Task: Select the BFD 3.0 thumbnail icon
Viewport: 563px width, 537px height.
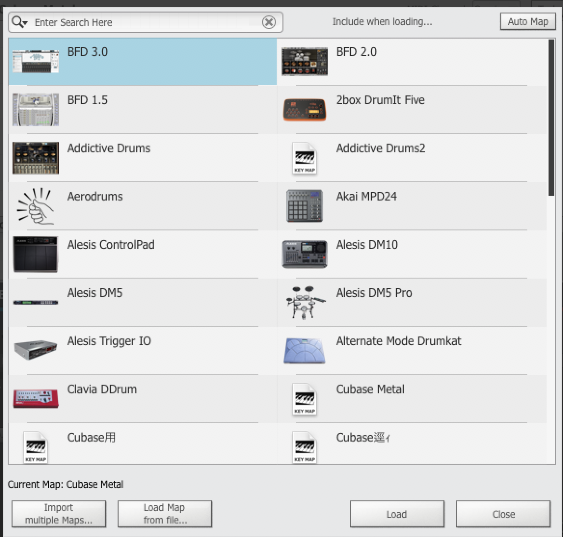Action: click(x=36, y=62)
